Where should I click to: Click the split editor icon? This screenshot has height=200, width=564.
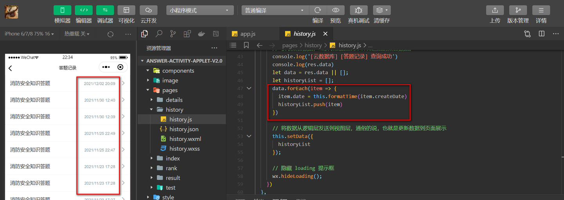(542, 34)
